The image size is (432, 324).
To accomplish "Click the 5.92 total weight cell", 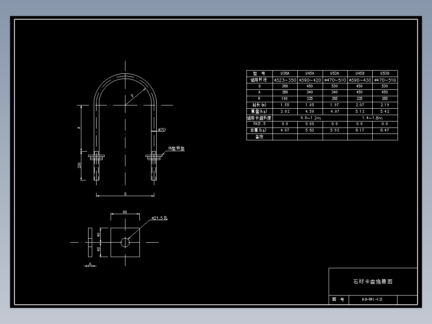I will [x=335, y=130].
